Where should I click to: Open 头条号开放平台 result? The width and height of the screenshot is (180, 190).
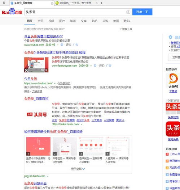pyautogui.click(x=35, y=183)
